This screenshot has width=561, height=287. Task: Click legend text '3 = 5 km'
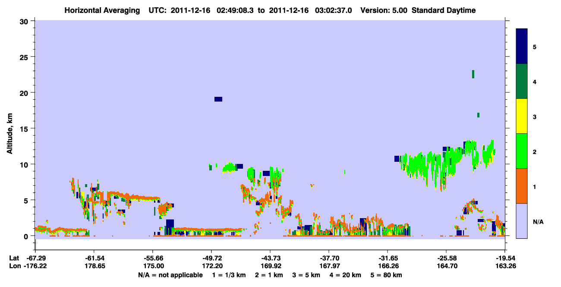coord(306,275)
